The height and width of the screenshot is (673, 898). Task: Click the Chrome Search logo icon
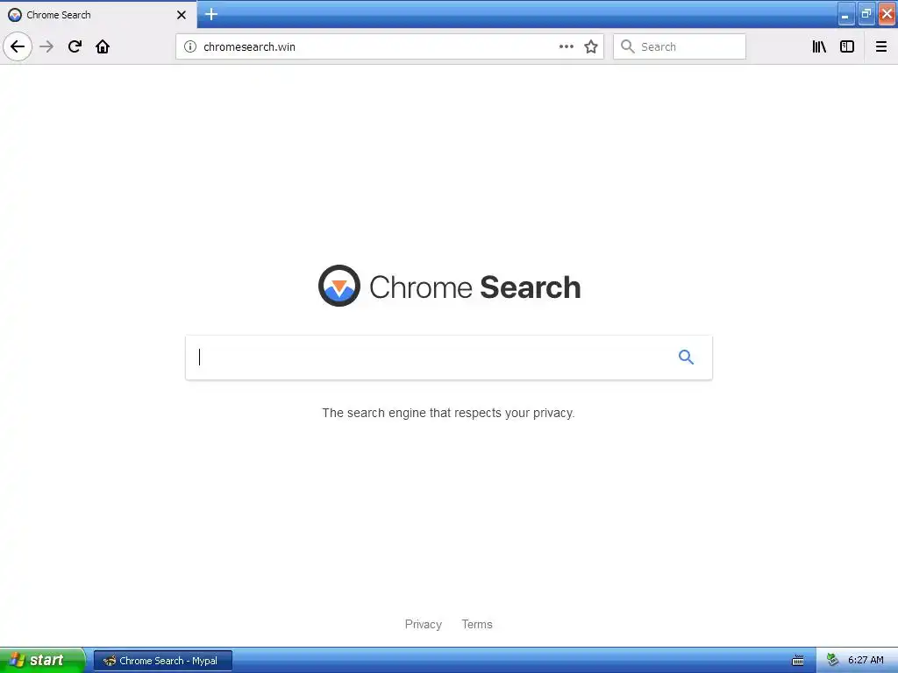[x=339, y=286]
